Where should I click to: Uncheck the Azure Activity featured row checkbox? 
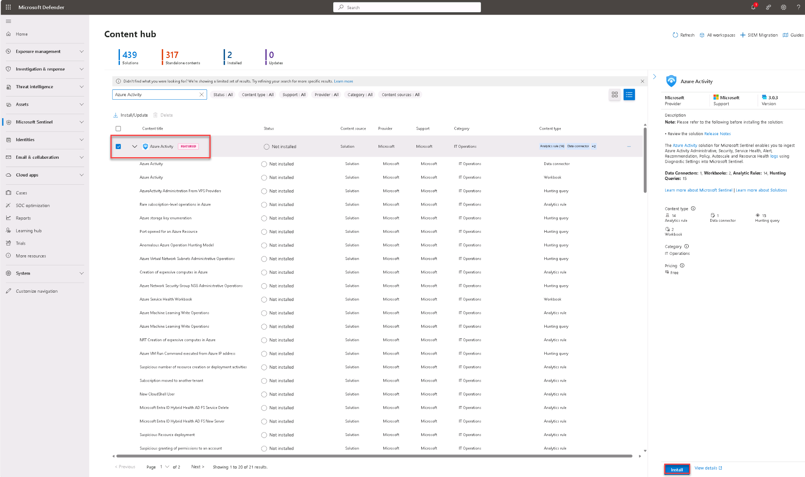[x=118, y=147]
